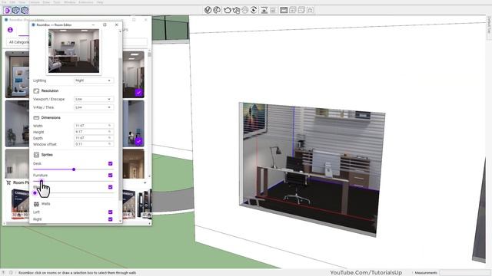This screenshot has width=492, height=276.
Task: Click the Window offset input field
Action: coord(94,144)
